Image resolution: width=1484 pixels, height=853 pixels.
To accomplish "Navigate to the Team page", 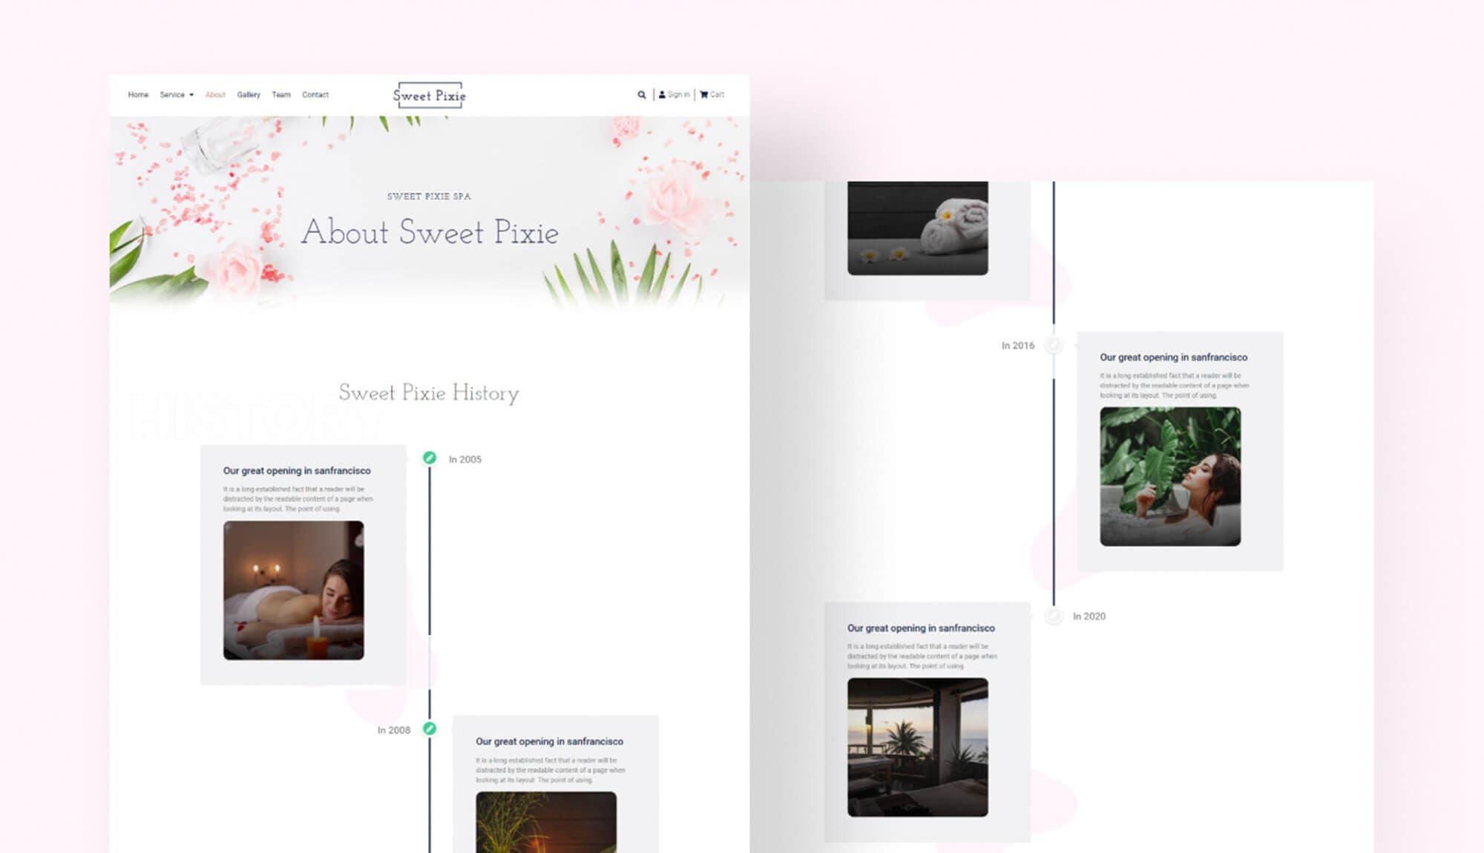I will 281,95.
